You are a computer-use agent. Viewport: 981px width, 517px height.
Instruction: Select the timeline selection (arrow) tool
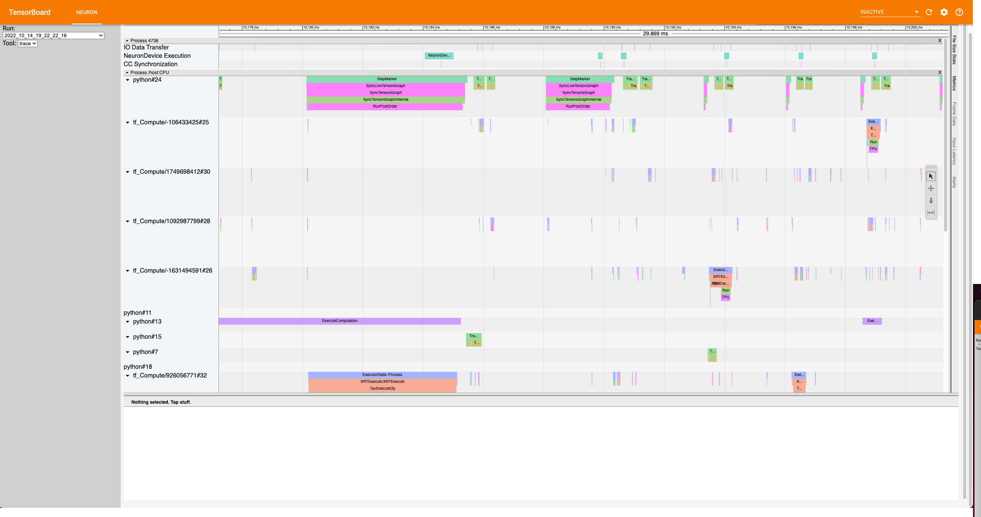[931, 176]
